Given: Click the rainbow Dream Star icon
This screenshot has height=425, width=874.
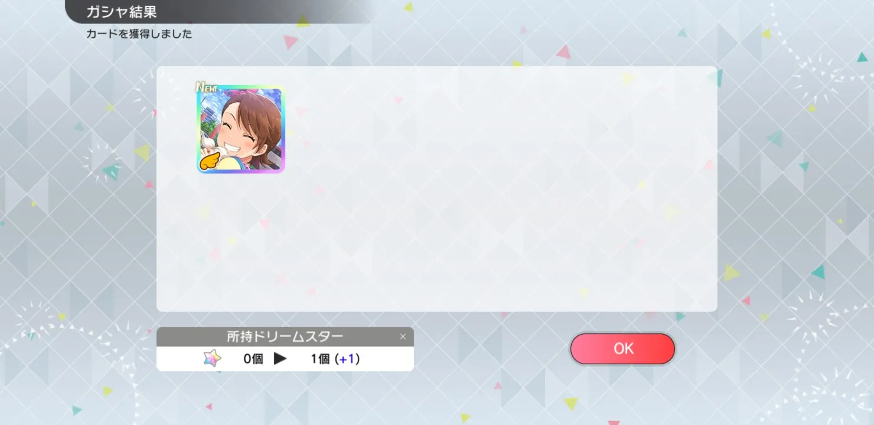Looking at the screenshot, I should click(212, 358).
